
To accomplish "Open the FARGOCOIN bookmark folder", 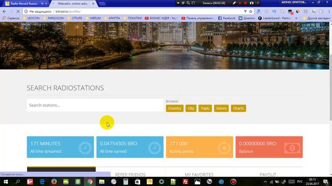I will [x=53, y=18].
